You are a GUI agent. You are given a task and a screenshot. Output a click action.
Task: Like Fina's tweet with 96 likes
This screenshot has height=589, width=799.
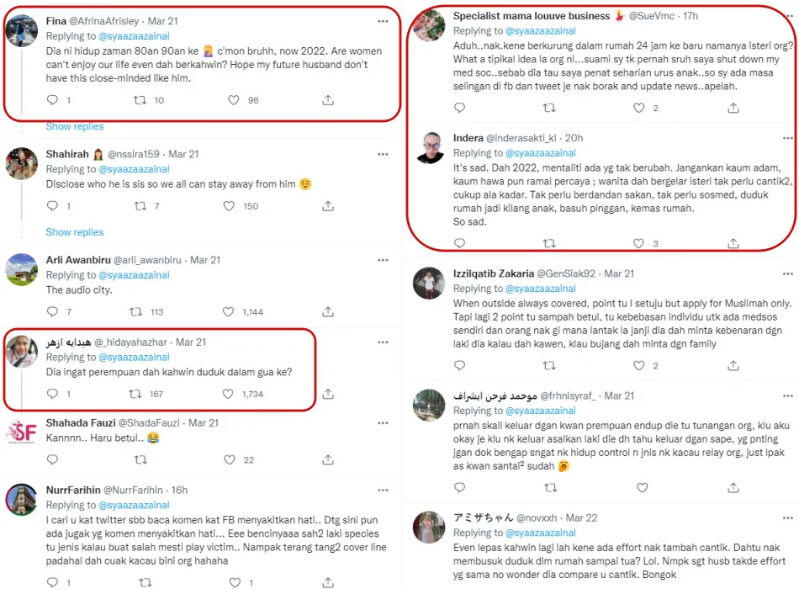tap(235, 100)
